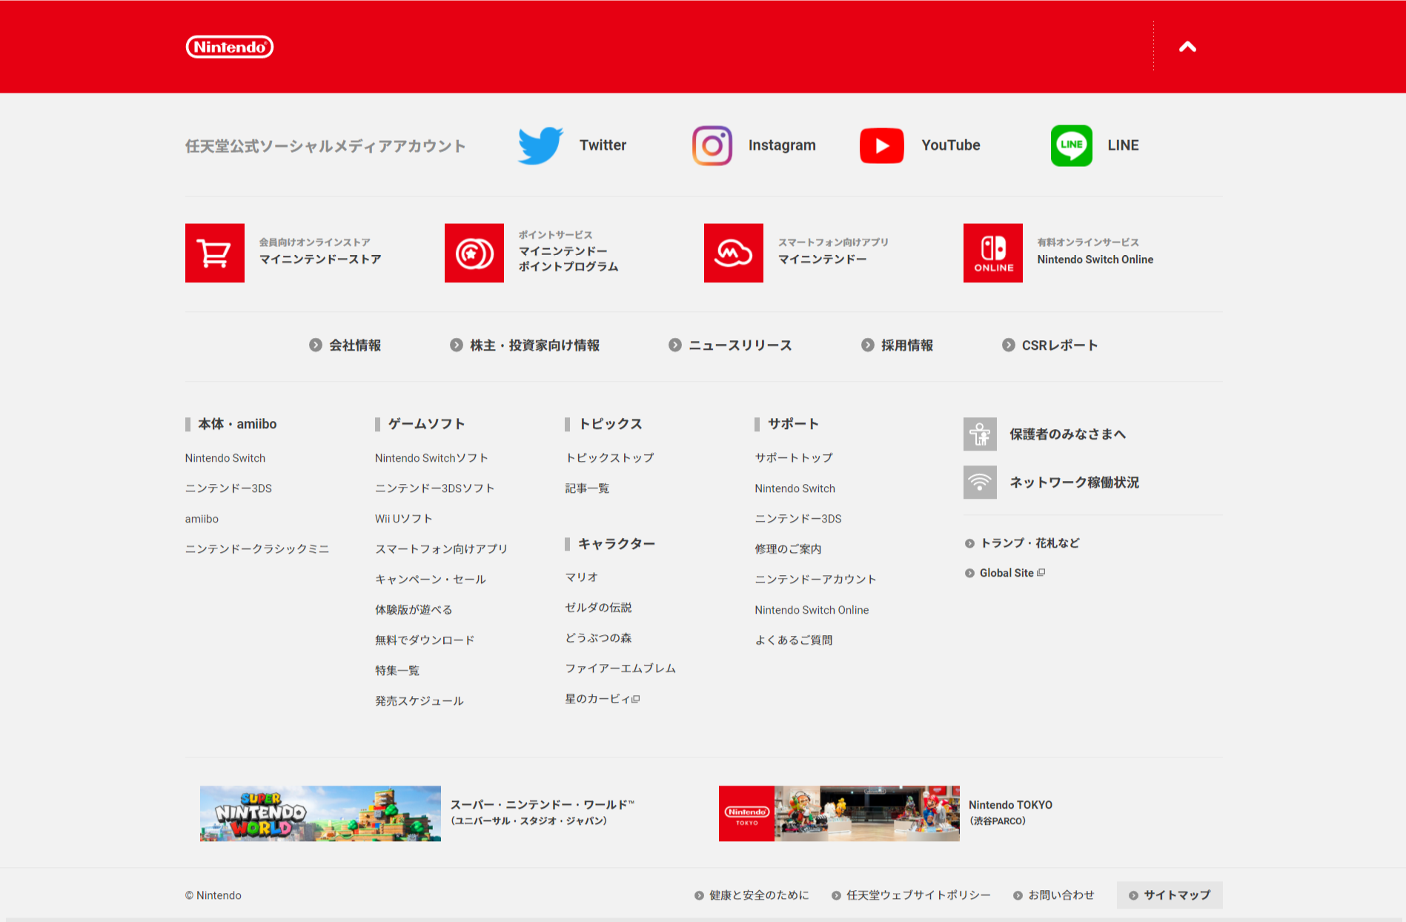
Task: Click the My Nintendo Store cart icon
Action: coord(215,253)
